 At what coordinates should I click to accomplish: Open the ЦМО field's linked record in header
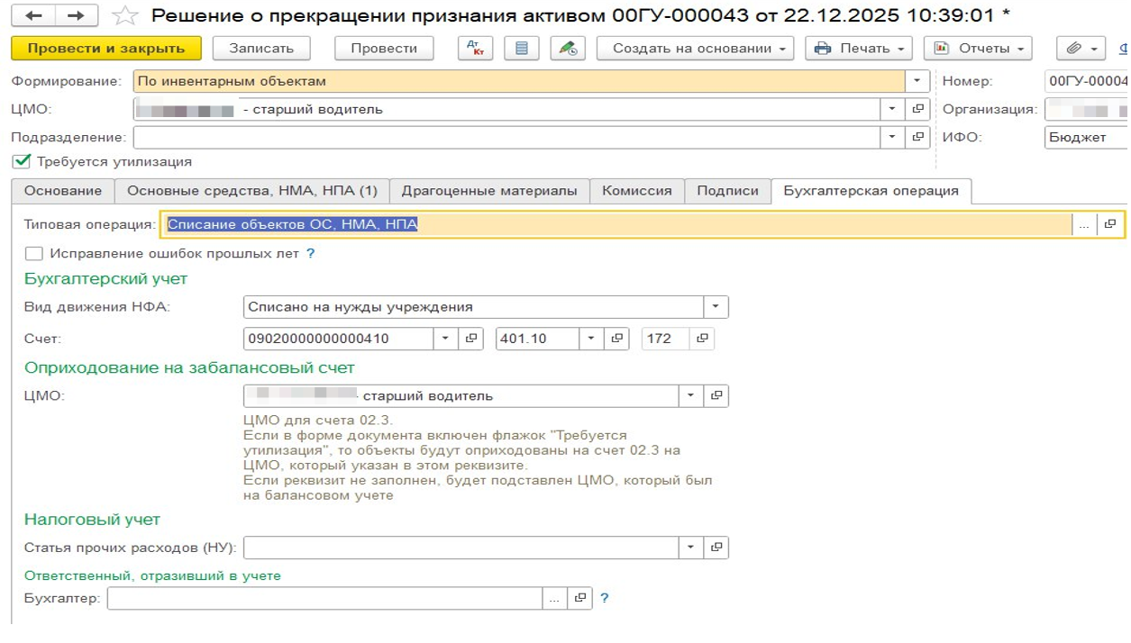918,109
